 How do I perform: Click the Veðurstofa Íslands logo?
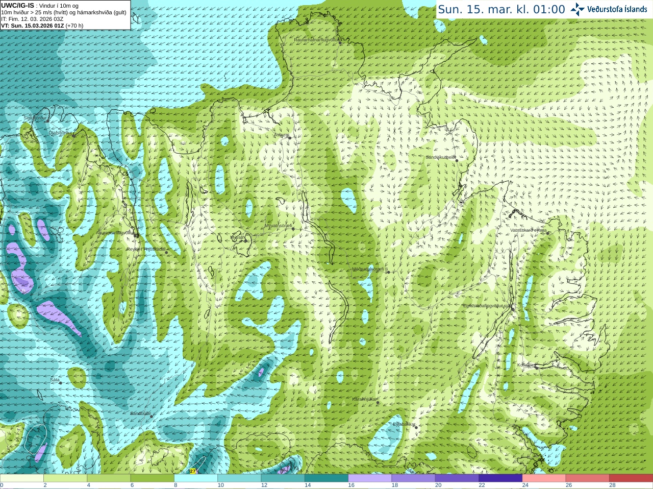click(609, 9)
